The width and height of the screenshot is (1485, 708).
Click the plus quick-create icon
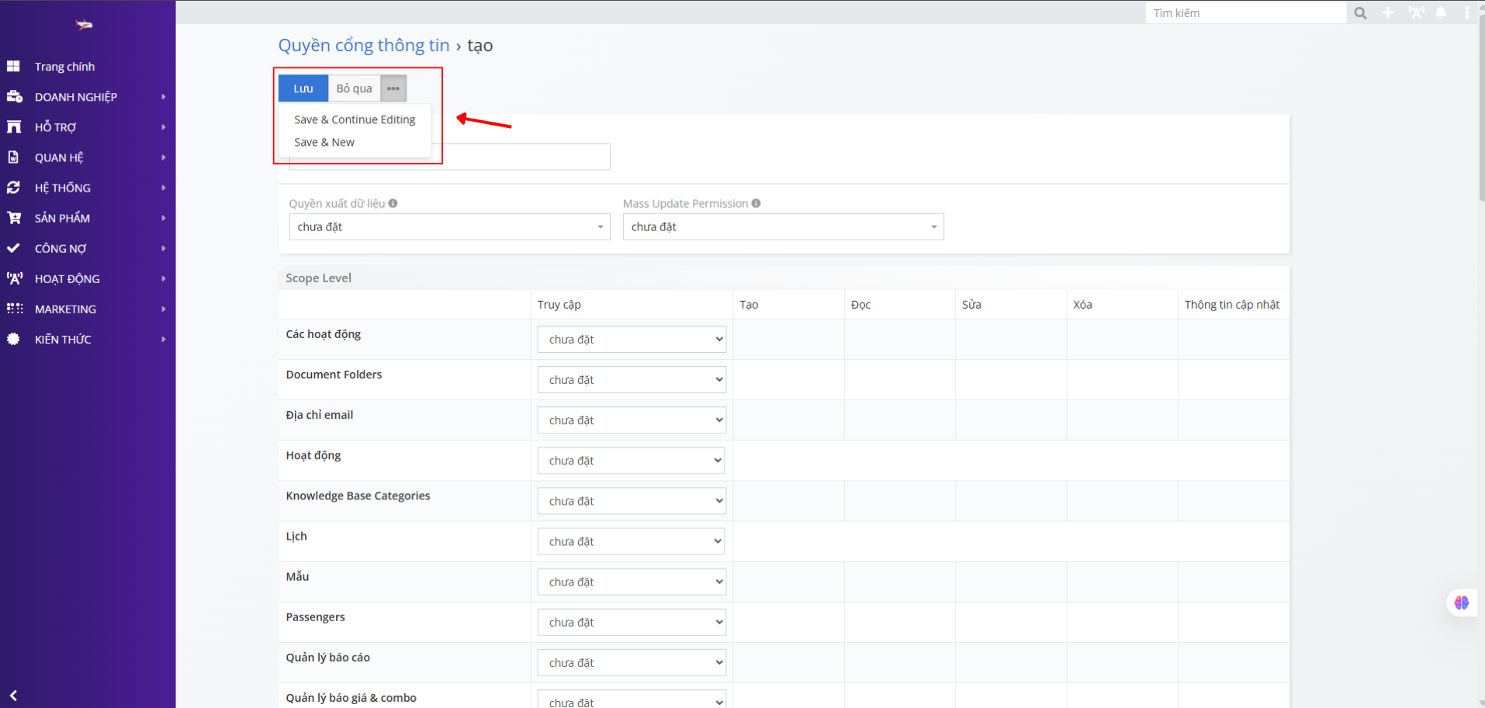[1388, 13]
